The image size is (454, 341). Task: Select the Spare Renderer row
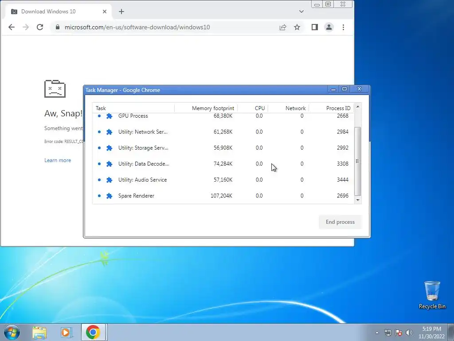pos(223,196)
